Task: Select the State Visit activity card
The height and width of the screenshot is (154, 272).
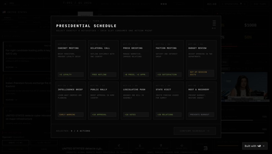Action: point(168,101)
